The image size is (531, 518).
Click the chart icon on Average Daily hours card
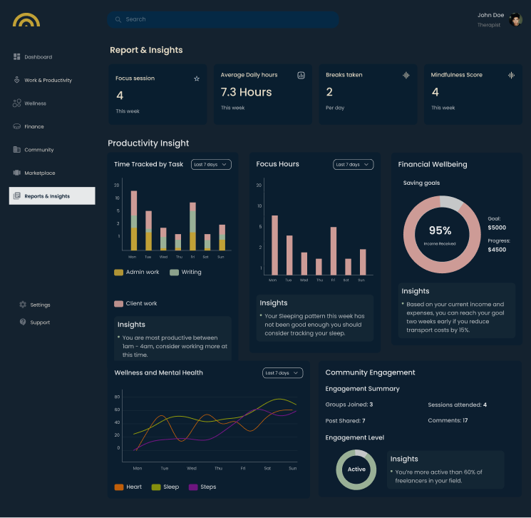[x=301, y=75]
